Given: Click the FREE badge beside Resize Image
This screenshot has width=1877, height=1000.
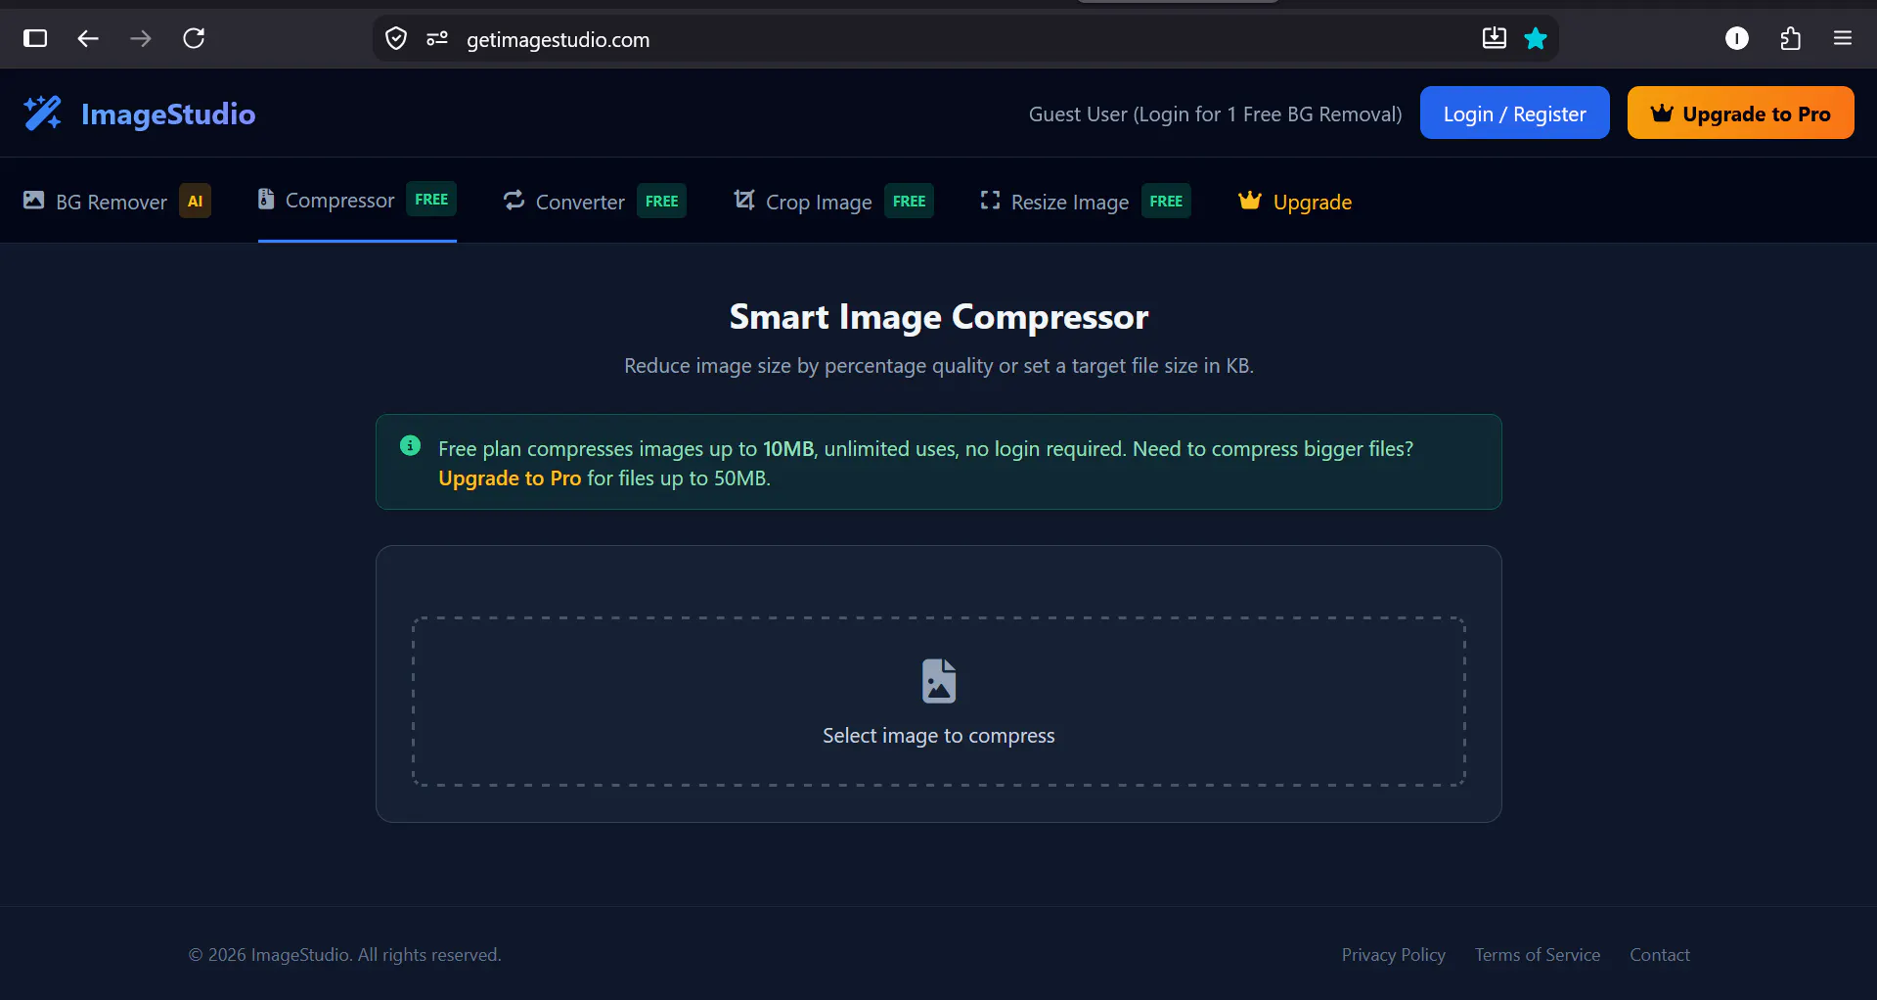Looking at the screenshot, I should coord(1166,202).
